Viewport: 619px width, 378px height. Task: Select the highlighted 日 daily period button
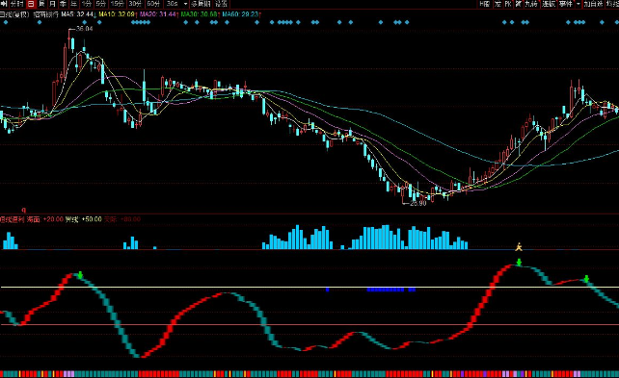point(31,4)
